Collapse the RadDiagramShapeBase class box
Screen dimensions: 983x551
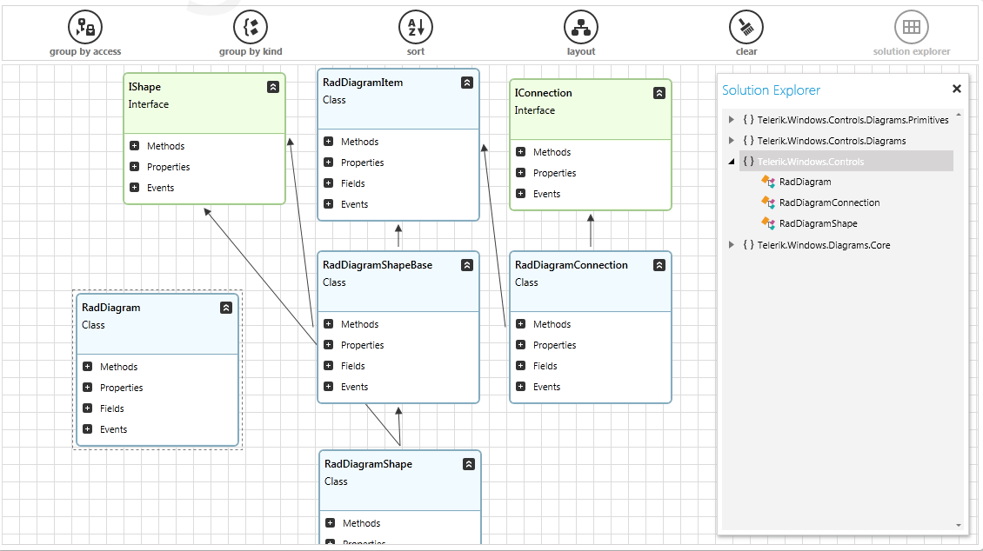point(467,265)
